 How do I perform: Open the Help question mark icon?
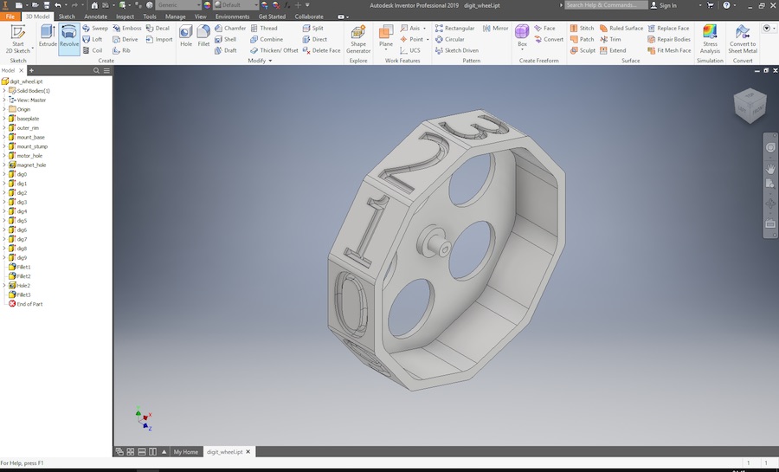[726, 5]
